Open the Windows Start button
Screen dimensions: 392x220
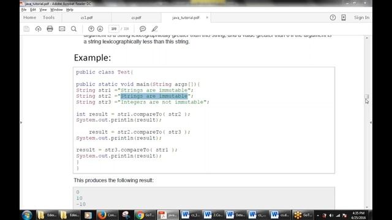(27, 215)
